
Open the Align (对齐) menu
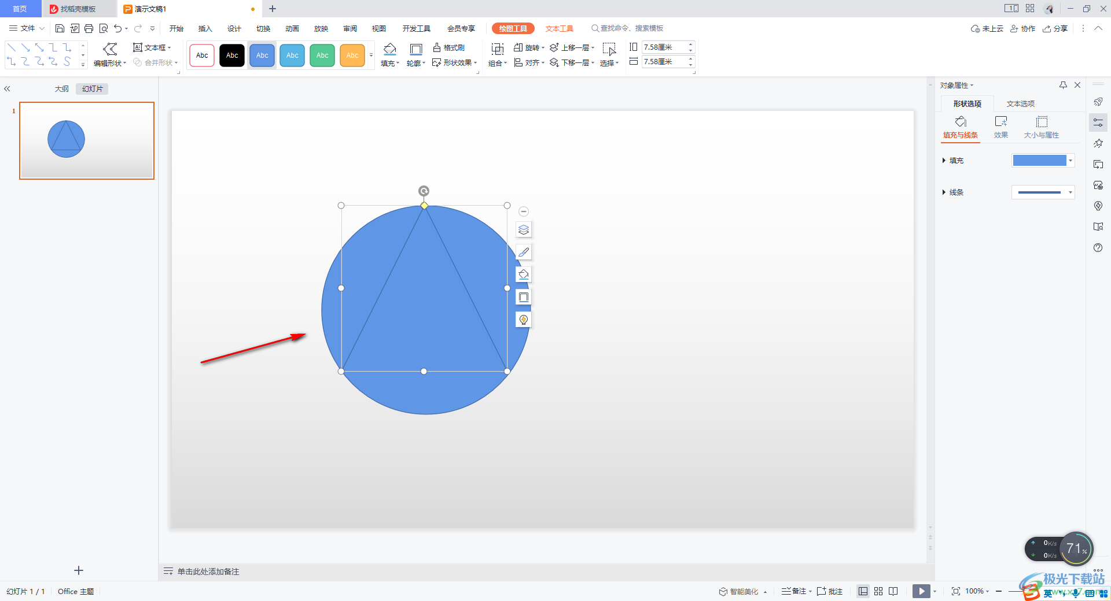(529, 62)
